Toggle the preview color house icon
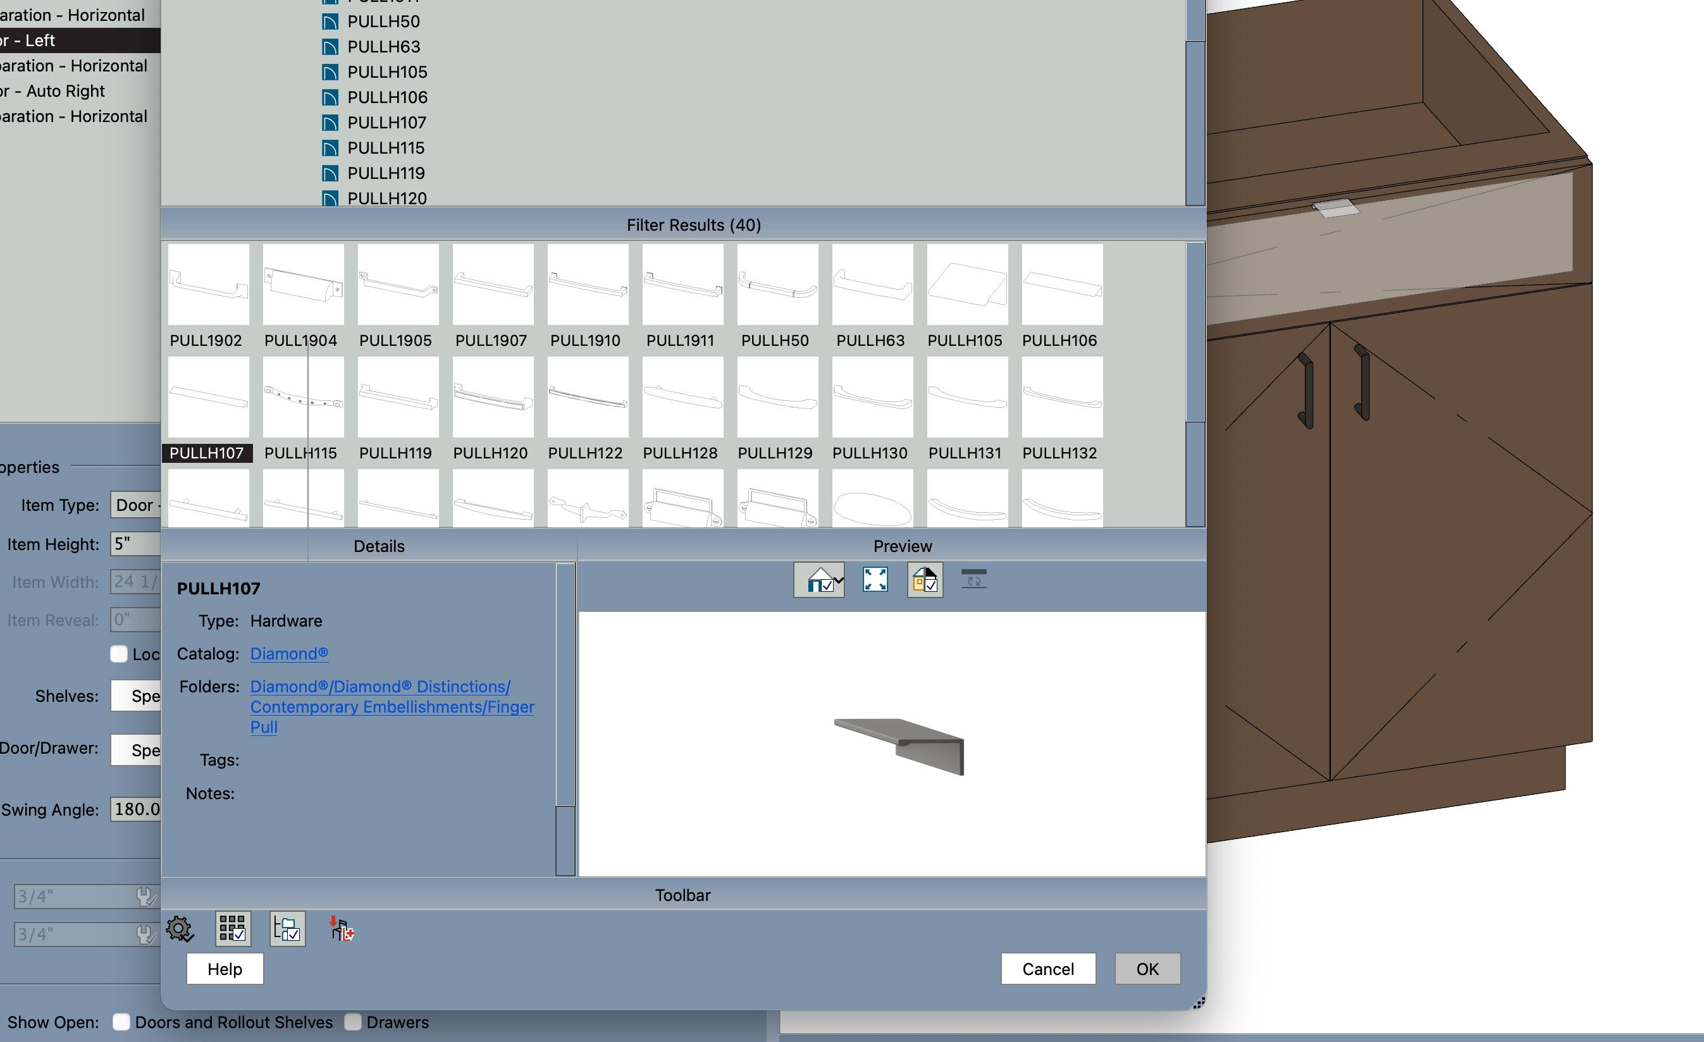 coord(925,579)
